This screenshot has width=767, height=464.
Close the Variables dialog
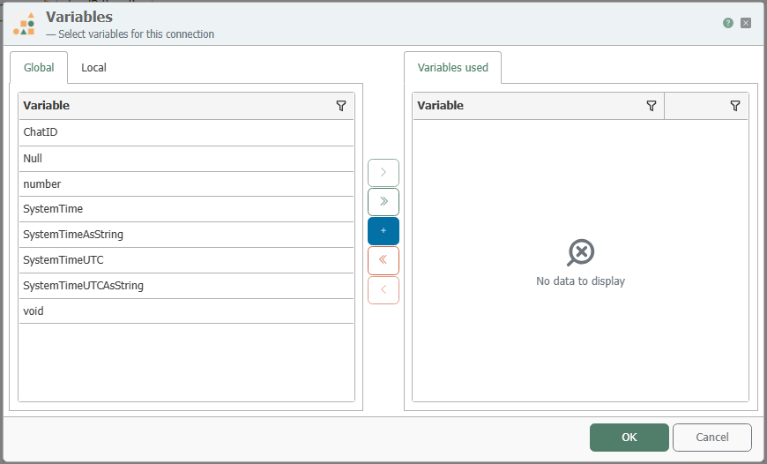[746, 23]
